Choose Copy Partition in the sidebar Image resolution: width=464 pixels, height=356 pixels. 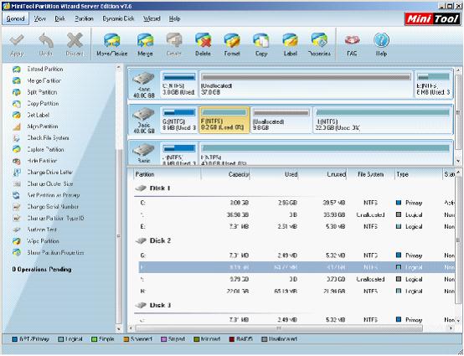pos(43,104)
